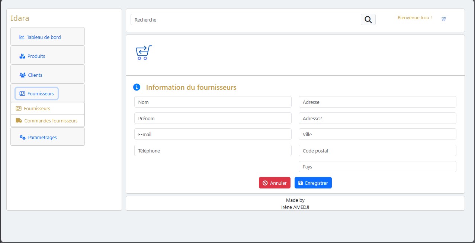Click the cart icon beside Bienvenue Irou

pos(443,19)
